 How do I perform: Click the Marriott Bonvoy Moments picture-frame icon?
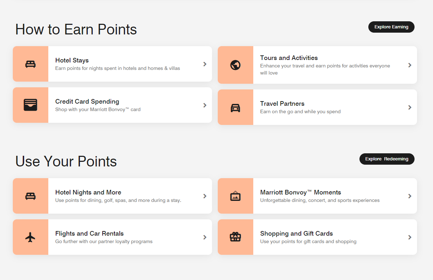[236, 196]
